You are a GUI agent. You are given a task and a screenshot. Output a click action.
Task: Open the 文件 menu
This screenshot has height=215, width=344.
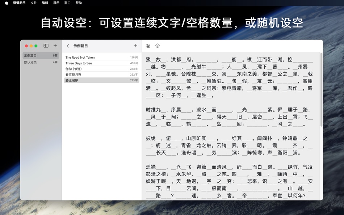(x=34, y=3)
